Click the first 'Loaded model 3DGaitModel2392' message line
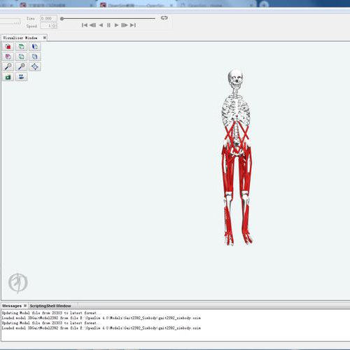This screenshot has height=350, width=350. point(101,318)
